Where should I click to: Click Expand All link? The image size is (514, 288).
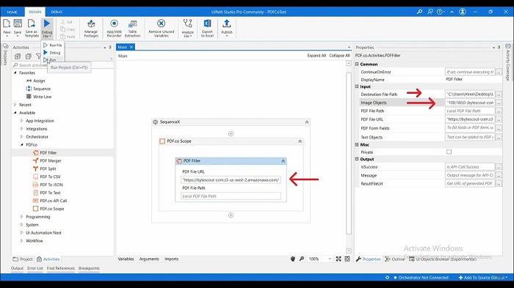pyautogui.click(x=316, y=56)
